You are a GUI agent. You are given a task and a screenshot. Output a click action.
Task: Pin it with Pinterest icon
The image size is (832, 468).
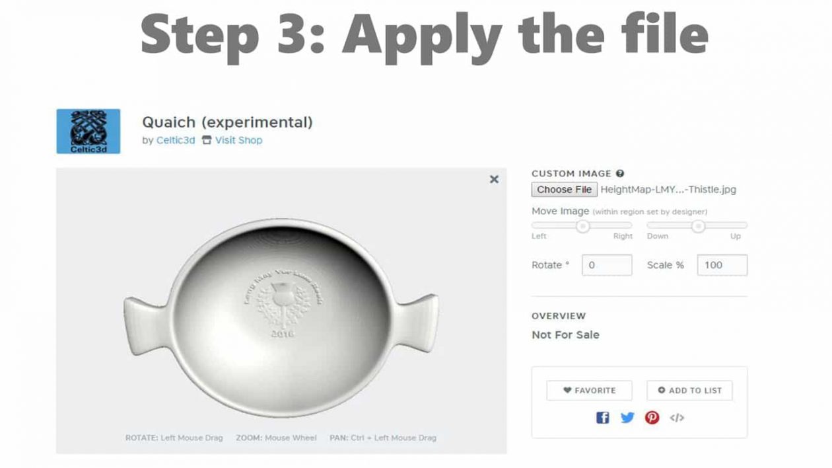pyautogui.click(x=652, y=418)
